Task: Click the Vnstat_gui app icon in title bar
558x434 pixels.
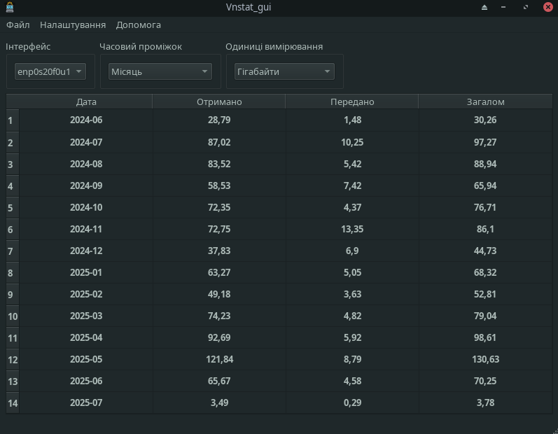Action: (x=10, y=7)
